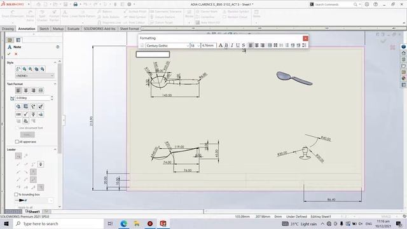This screenshot has height=229, width=407.
Task: Cancel the Note with the red X
Action: pos(16,53)
